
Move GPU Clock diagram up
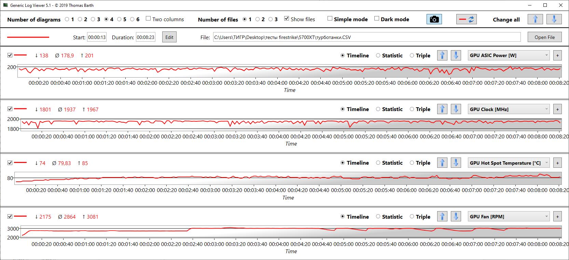tap(442, 109)
